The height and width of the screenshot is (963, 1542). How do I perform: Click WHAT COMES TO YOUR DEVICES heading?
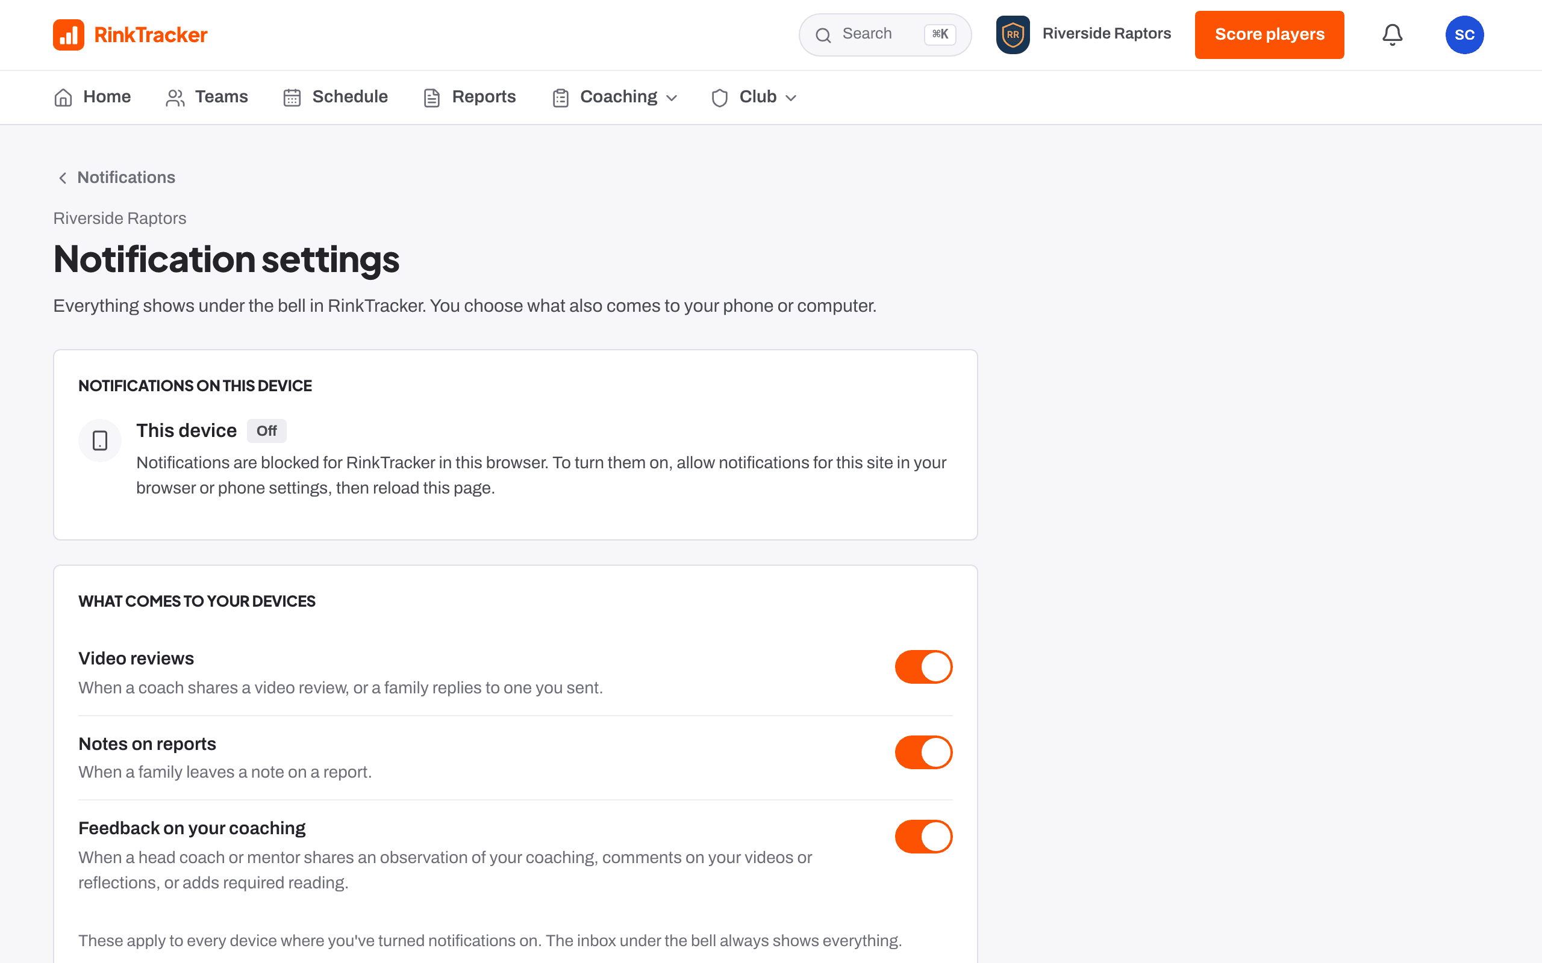click(x=197, y=601)
